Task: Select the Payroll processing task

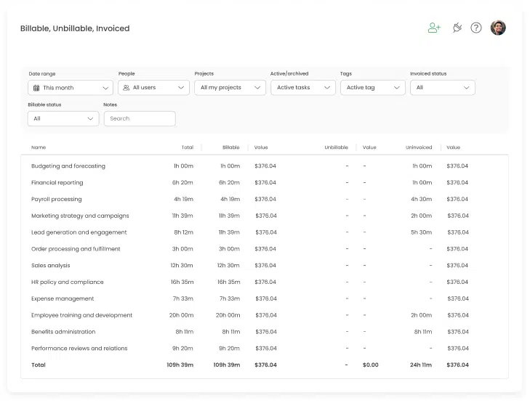Action: [x=57, y=199]
